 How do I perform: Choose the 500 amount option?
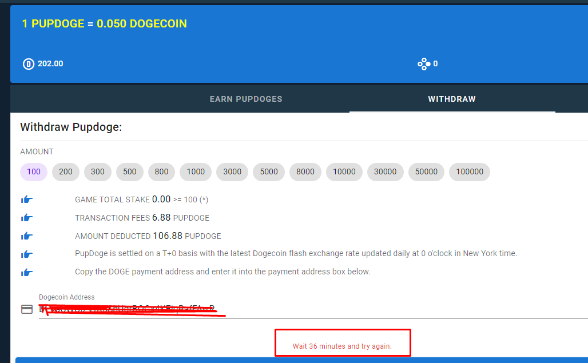[x=130, y=172]
